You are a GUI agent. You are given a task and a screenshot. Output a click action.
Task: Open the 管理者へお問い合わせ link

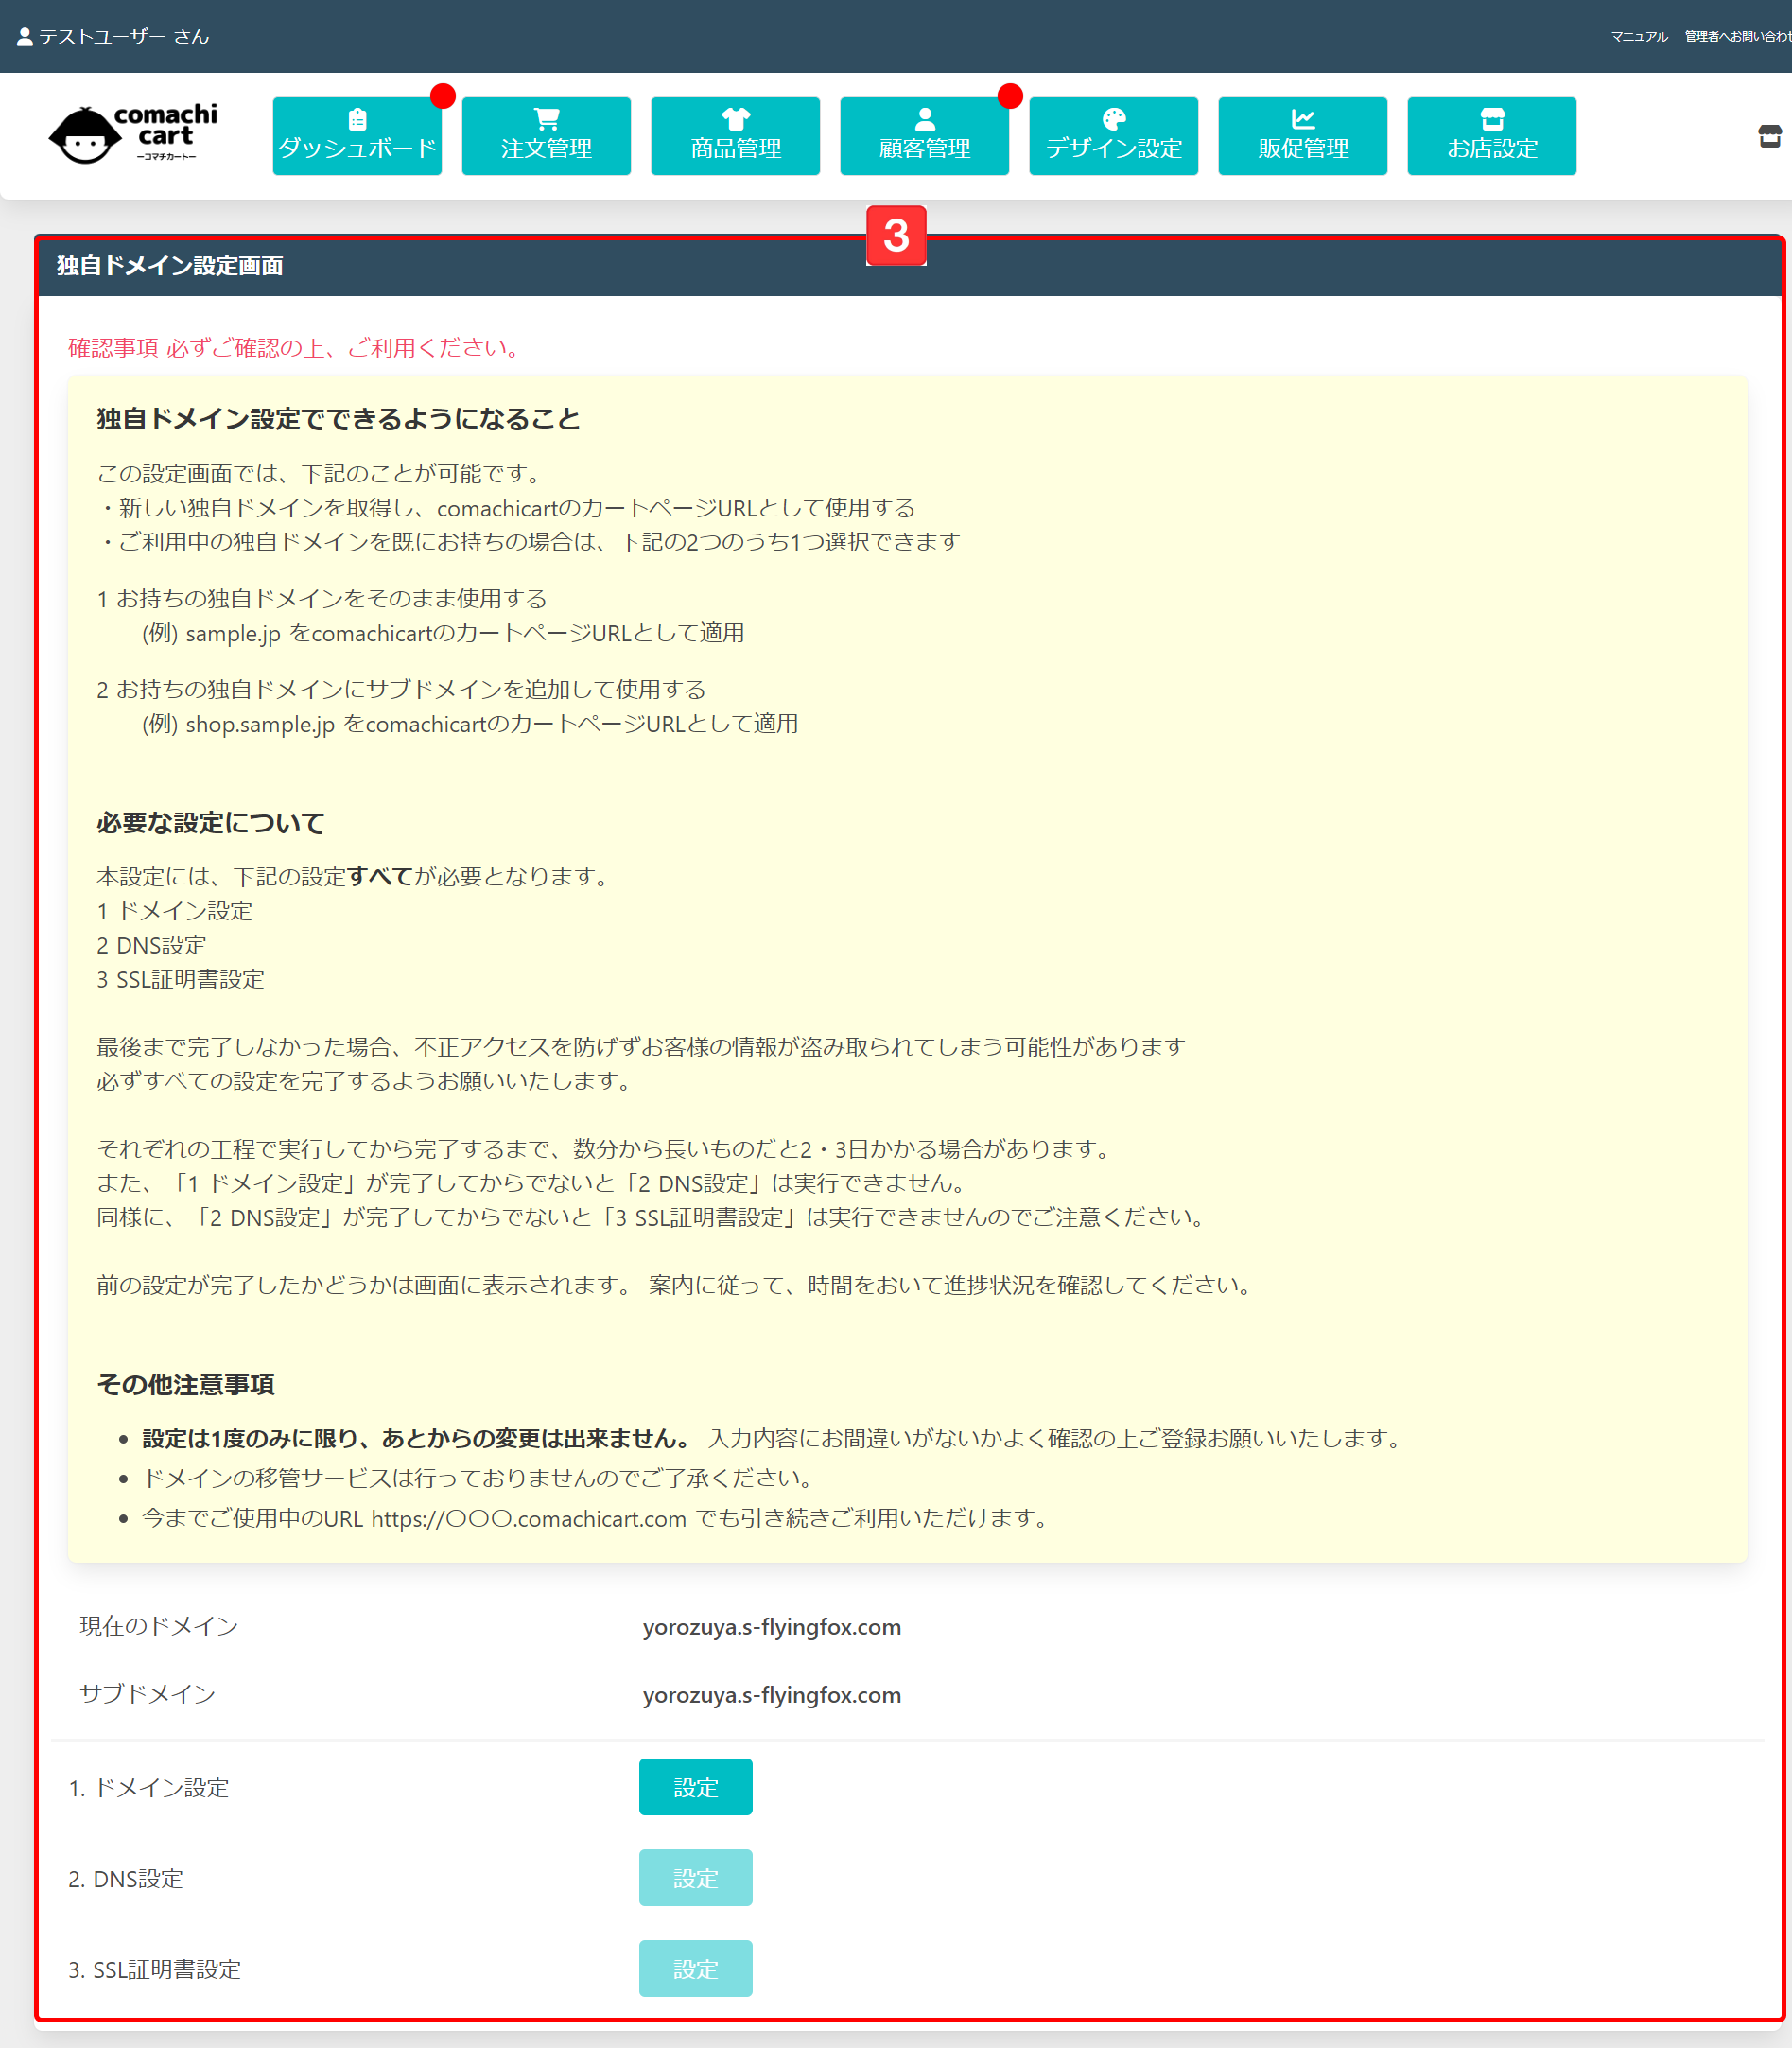(x=1738, y=37)
